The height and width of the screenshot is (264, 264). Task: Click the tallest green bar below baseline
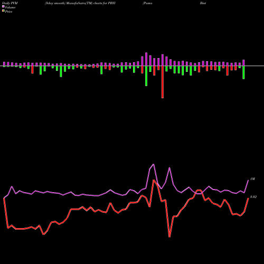tap(146, 76)
